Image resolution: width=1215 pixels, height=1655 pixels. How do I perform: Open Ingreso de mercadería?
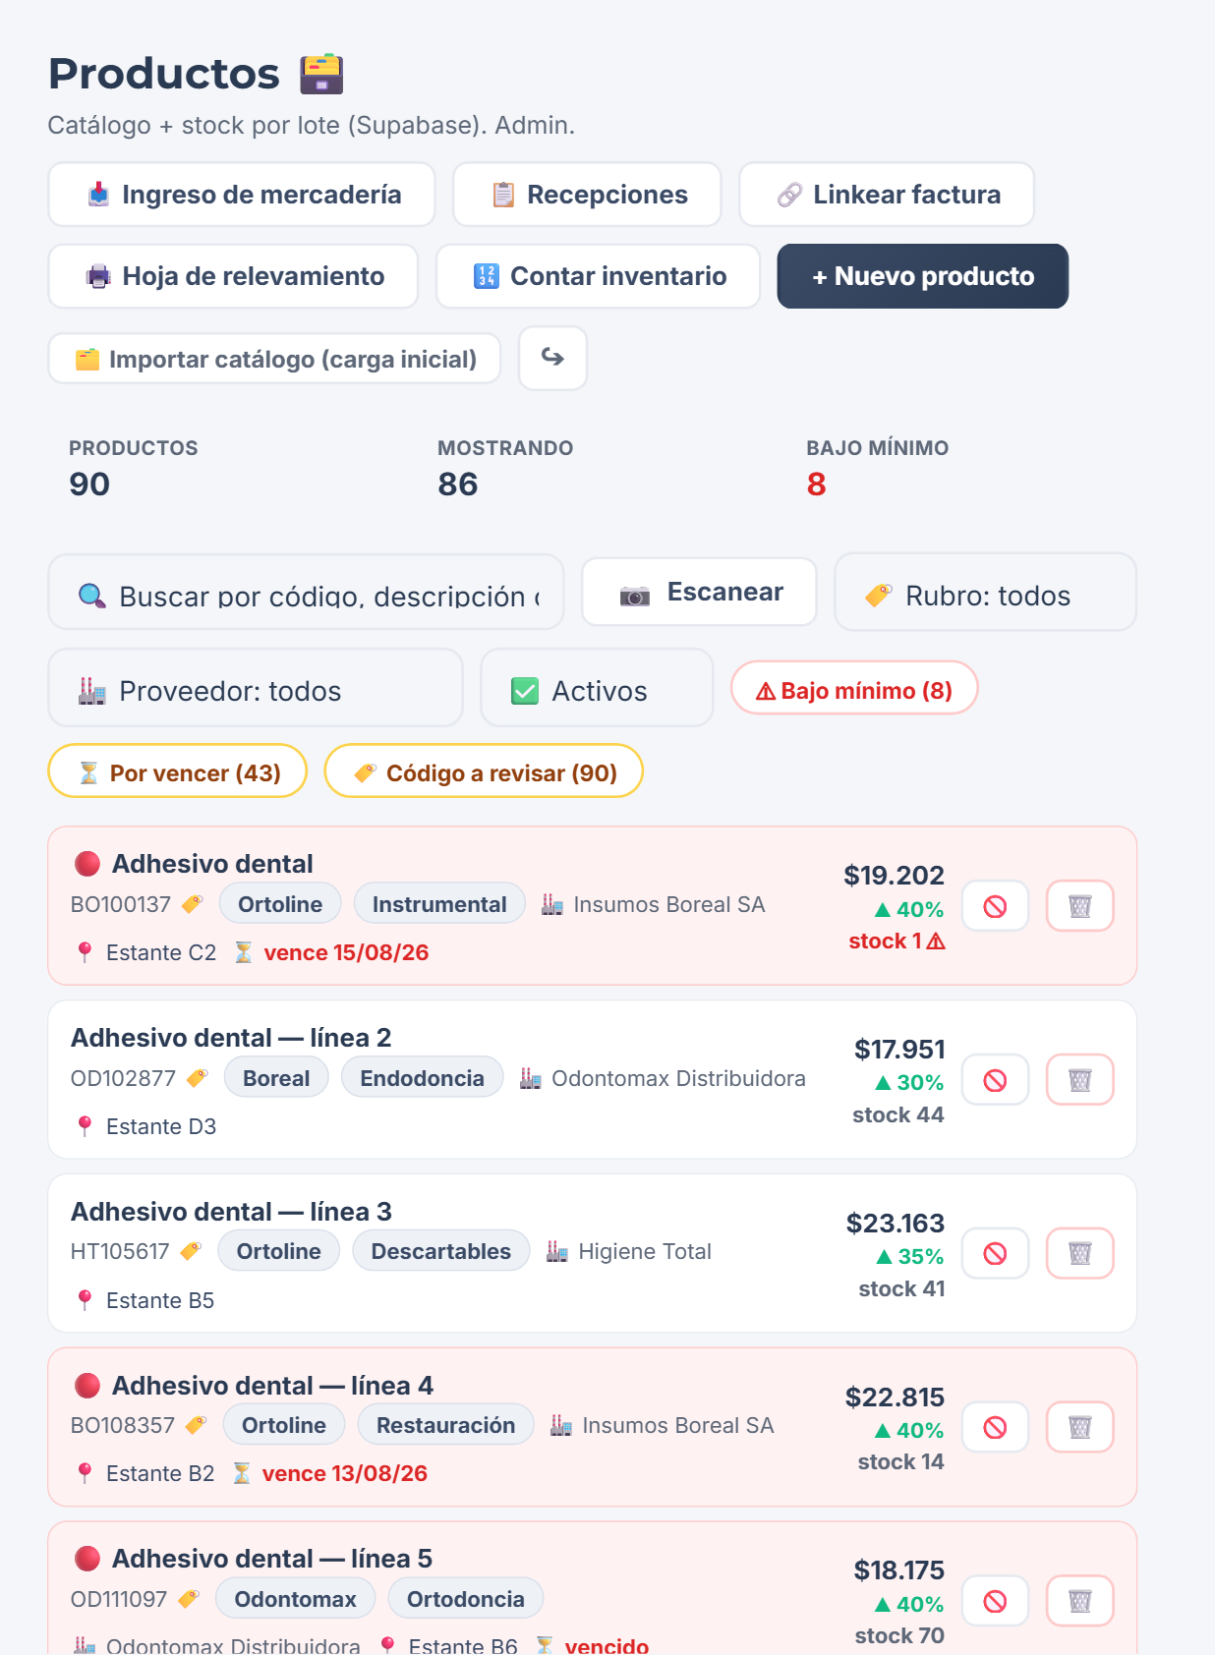[242, 195]
